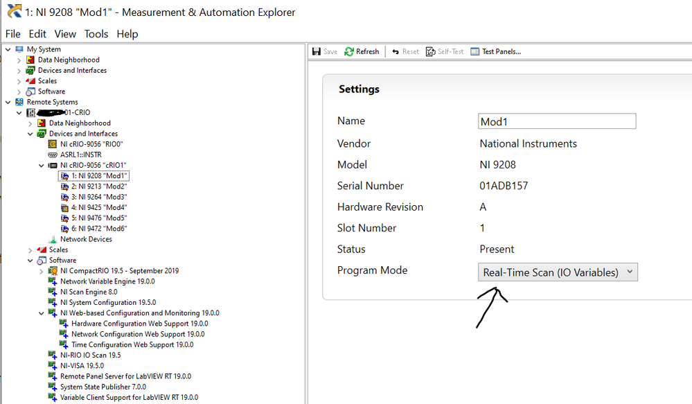This screenshot has height=404, width=692.
Task: Select 5: NI 9476 "Mod5" tree item
Action: pyautogui.click(x=99, y=218)
